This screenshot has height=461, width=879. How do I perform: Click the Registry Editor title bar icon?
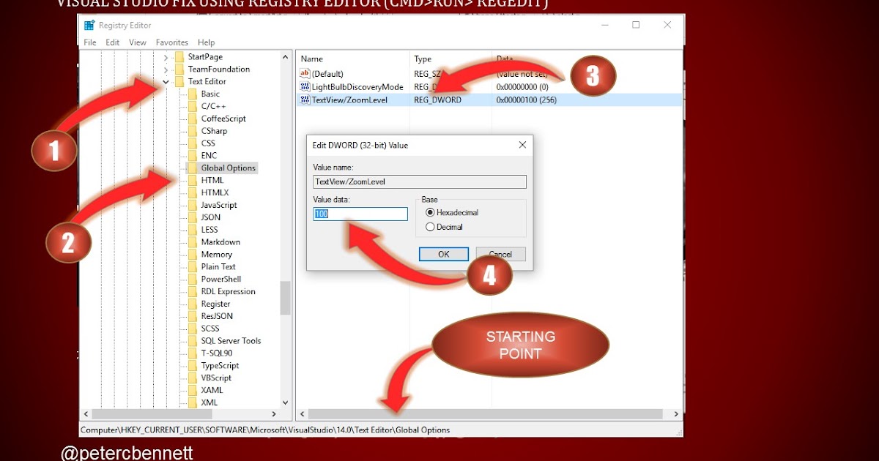click(89, 24)
